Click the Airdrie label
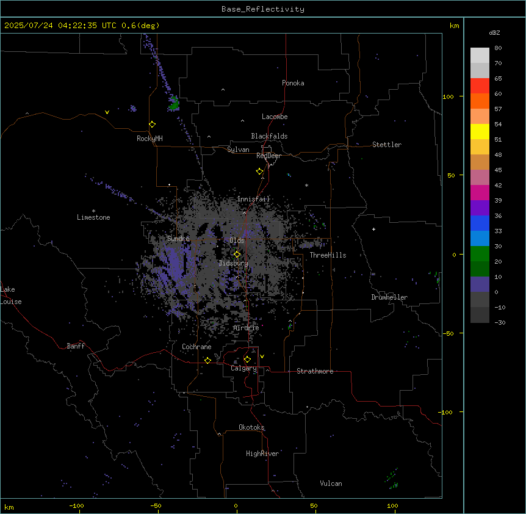 click(246, 328)
